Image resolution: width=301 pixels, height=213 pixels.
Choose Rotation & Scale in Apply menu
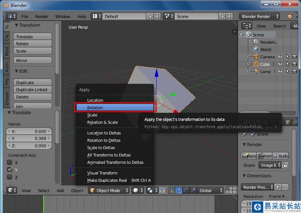click(102, 122)
